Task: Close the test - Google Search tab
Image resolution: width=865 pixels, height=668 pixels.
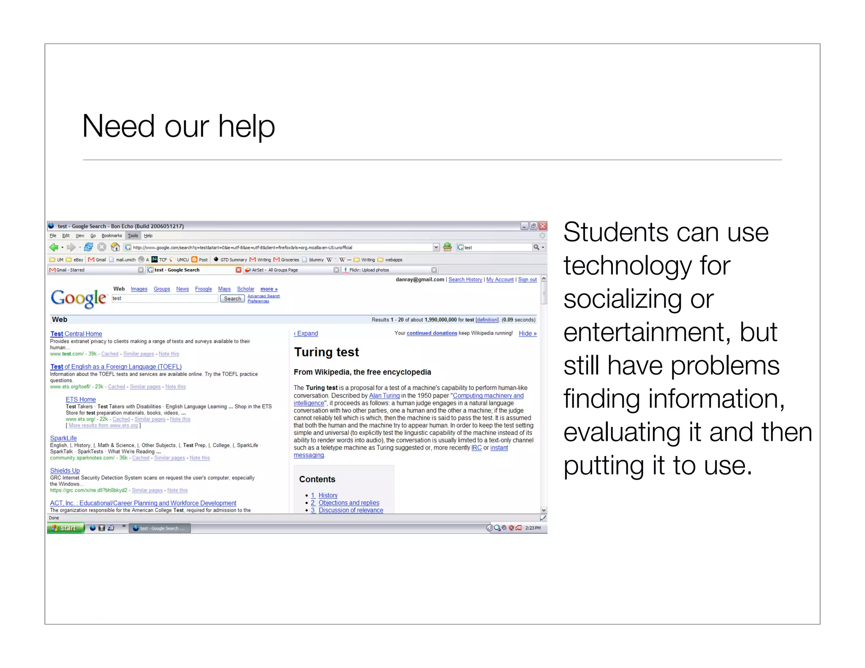Action: click(x=239, y=270)
